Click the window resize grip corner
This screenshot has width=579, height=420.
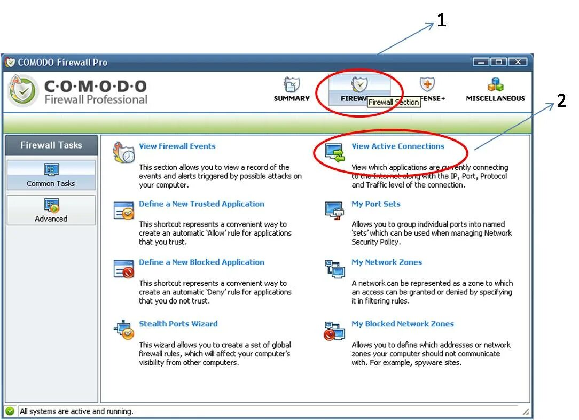point(526,411)
